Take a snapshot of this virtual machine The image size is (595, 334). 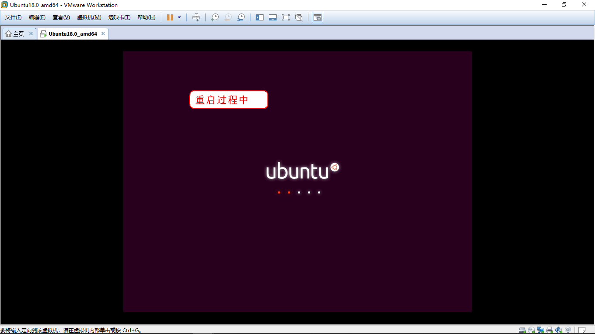click(x=215, y=17)
